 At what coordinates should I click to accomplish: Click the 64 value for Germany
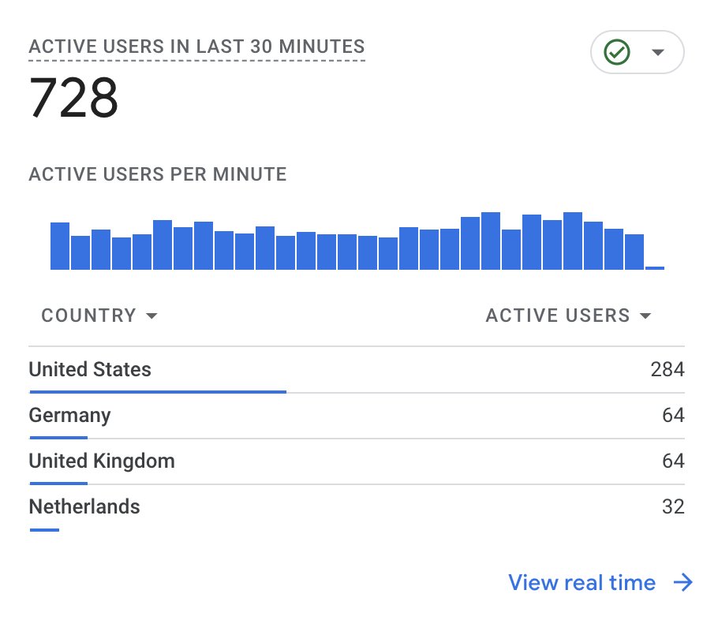point(673,416)
